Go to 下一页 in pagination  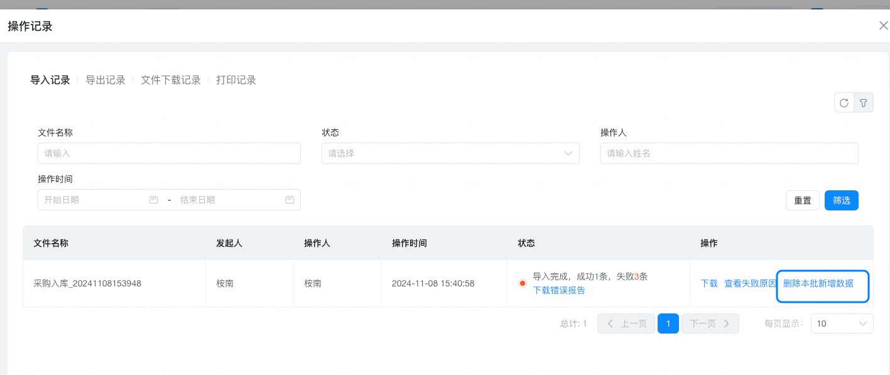tap(710, 323)
